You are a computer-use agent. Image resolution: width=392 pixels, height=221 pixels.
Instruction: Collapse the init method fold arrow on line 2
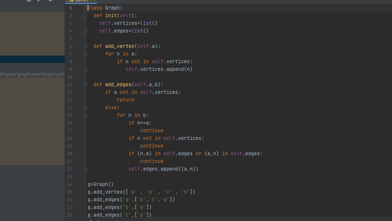(85, 15)
